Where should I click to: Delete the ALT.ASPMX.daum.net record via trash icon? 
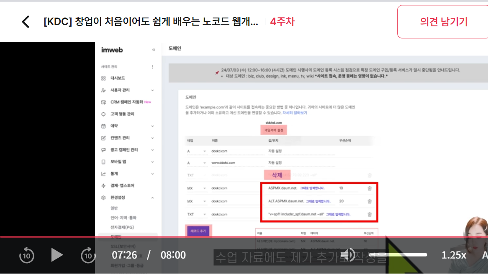pos(370,201)
